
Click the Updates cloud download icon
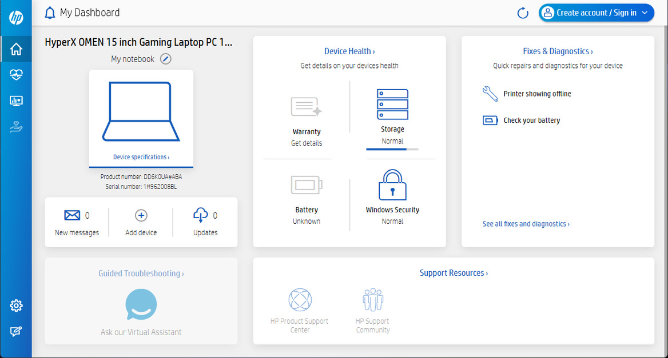pos(201,215)
